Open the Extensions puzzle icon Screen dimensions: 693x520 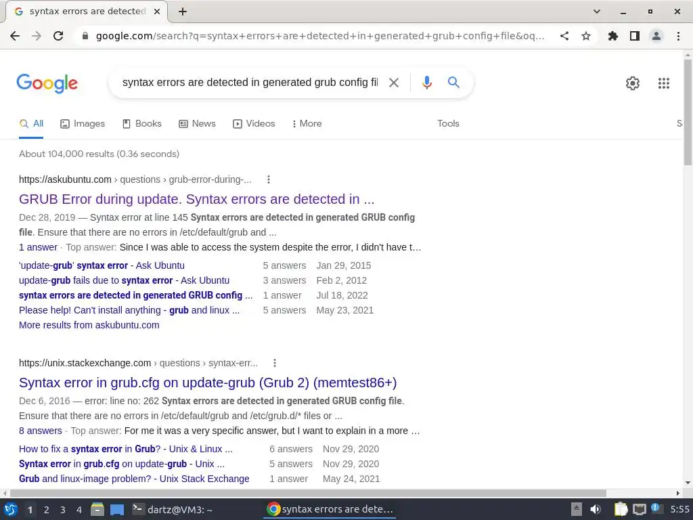612,36
